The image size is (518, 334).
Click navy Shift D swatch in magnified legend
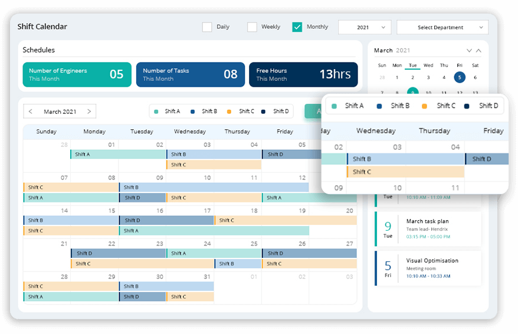tap(467, 106)
